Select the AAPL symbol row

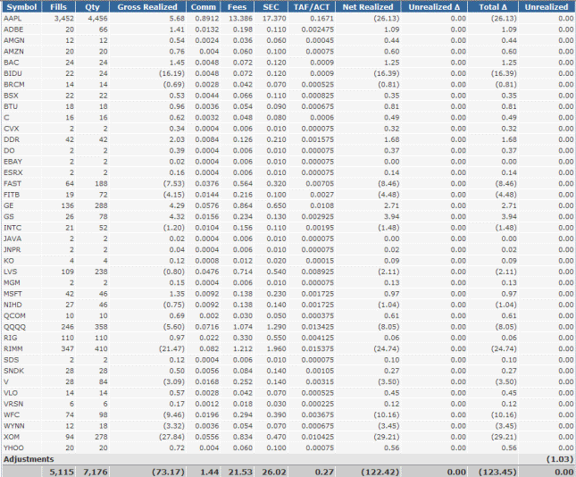coord(288,19)
